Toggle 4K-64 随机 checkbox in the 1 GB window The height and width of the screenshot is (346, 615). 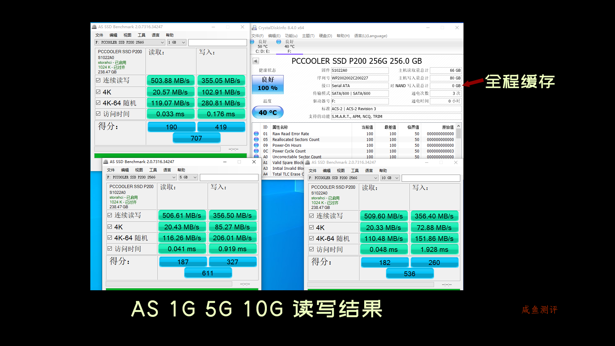(x=98, y=103)
